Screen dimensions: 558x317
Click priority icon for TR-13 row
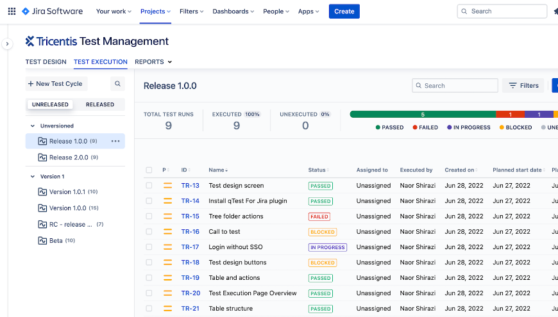click(x=168, y=186)
